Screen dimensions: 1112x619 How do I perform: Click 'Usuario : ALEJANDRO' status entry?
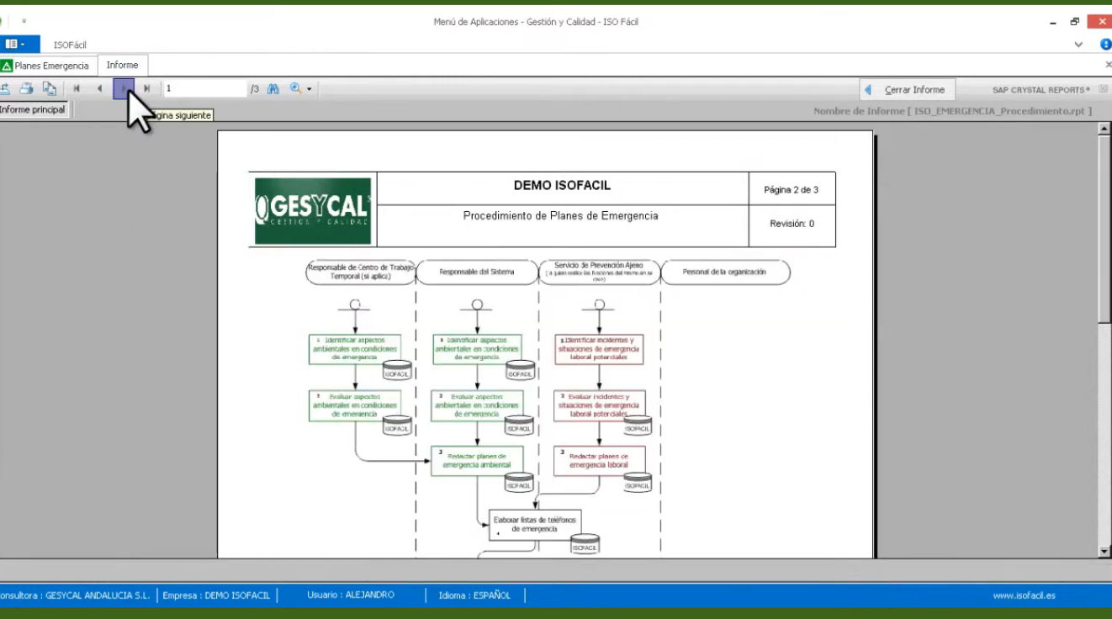pyautogui.click(x=350, y=595)
